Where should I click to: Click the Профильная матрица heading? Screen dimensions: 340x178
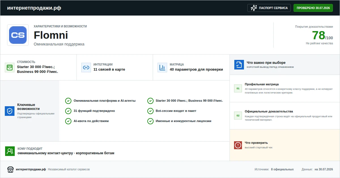(x=262, y=84)
